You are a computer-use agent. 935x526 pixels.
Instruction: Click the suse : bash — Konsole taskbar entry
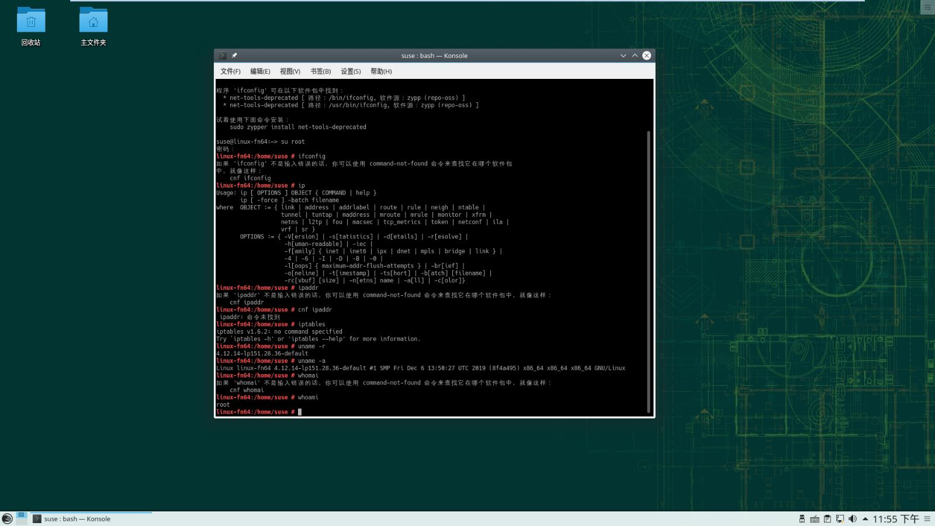76,518
